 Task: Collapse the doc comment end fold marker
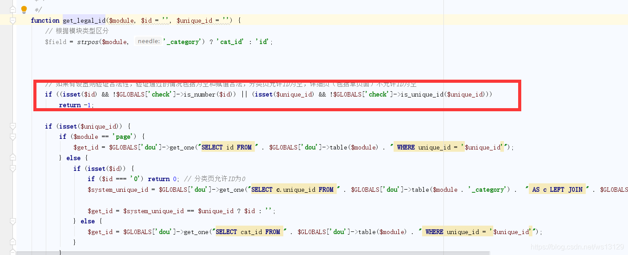tap(13, 9)
